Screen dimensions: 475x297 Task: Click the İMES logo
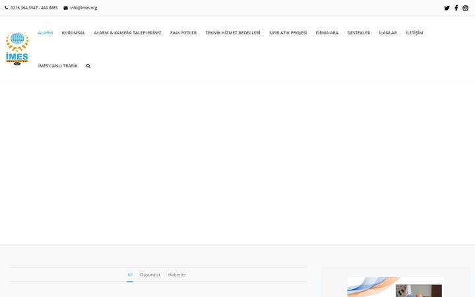pos(17,49)
